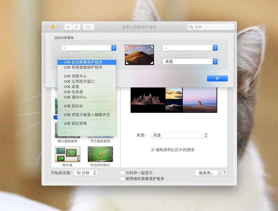Pick 将显示器置入睡眠状态 menu item
Image resolution: width=278 pixels, height=211 pixels.
pyautogui.click(x=87, y=115)
